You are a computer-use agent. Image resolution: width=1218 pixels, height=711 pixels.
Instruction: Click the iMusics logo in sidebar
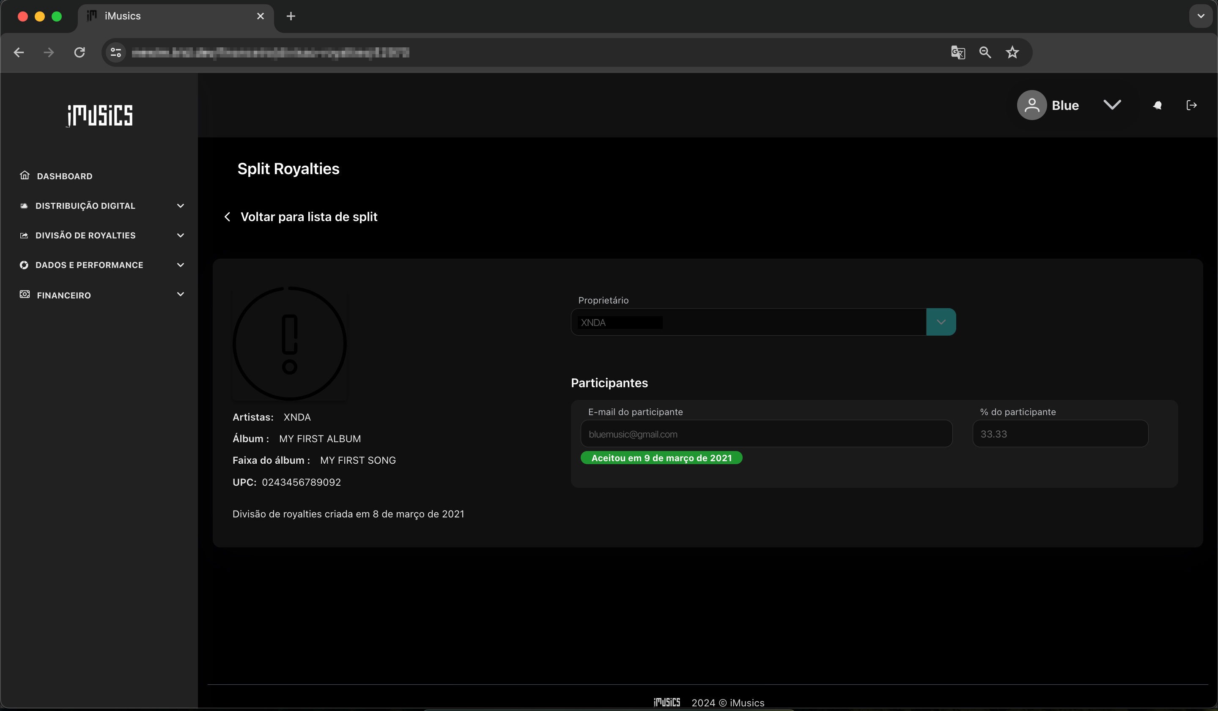pyautogui.click(x=99, y=115)
